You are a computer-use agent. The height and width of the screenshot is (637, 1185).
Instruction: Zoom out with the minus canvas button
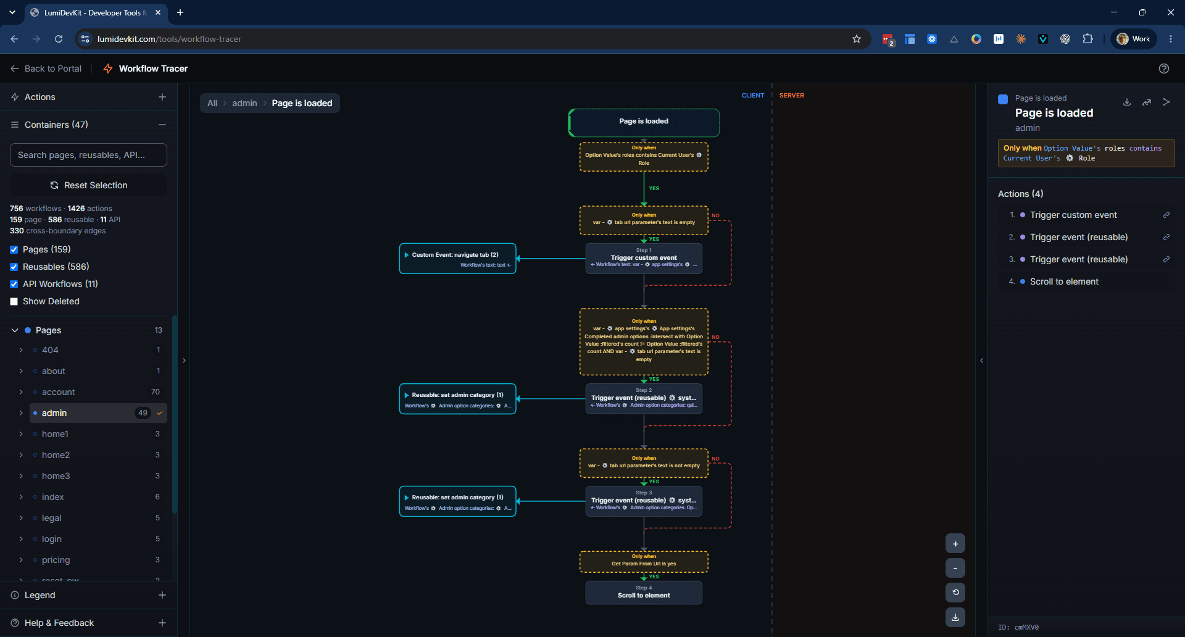tap(955, 568)
